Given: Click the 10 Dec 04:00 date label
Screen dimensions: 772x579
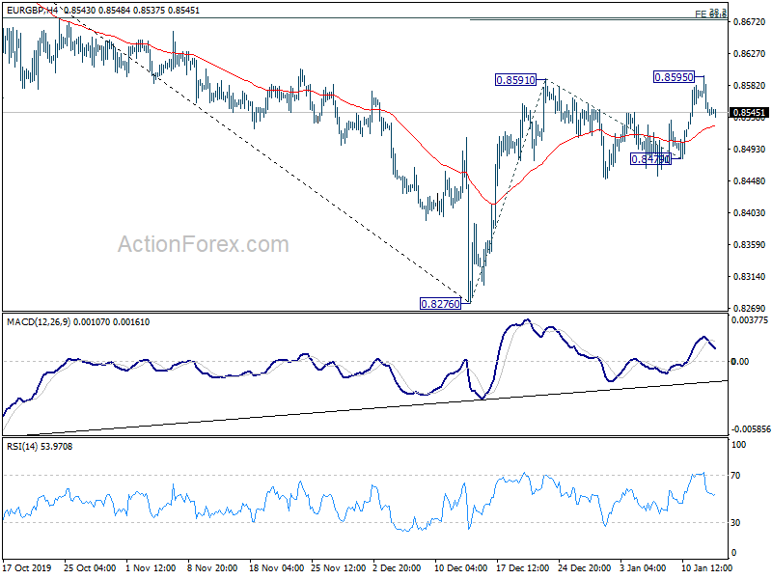Looking at the screenshot, I should point(461,568).
